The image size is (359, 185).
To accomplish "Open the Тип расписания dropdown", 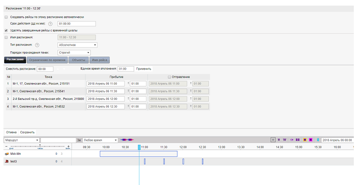I will pos(77,45).
